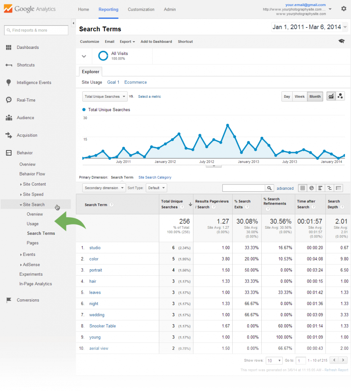The image size is (351, 391).
Task: Open the Pivot table view
Action: coord(338,188)
